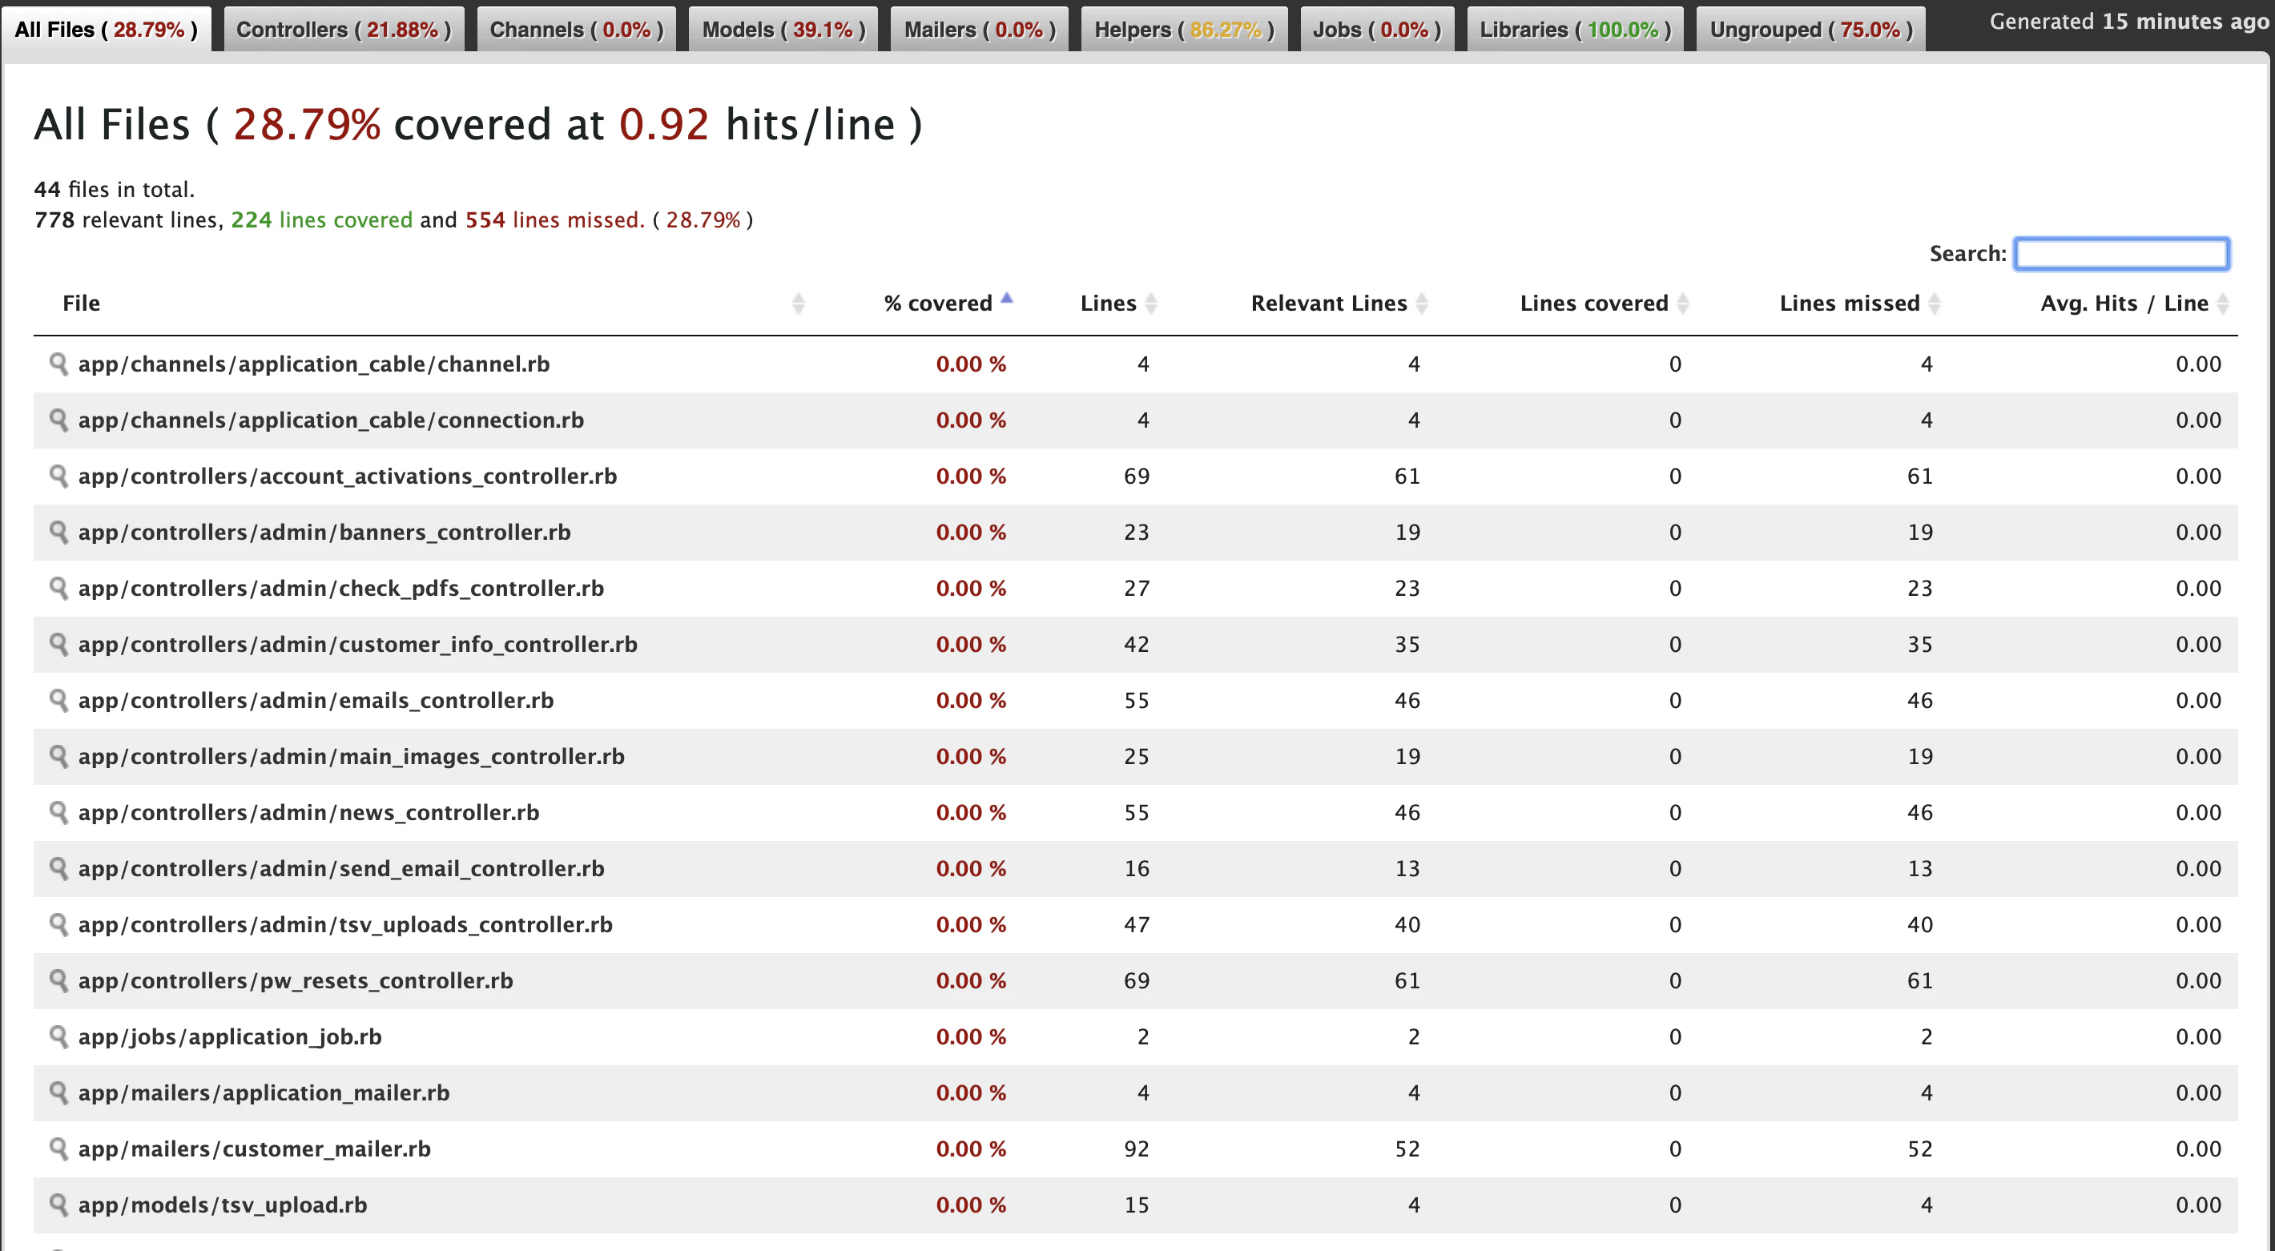Click '554 lines missed.' summary text

554,219
